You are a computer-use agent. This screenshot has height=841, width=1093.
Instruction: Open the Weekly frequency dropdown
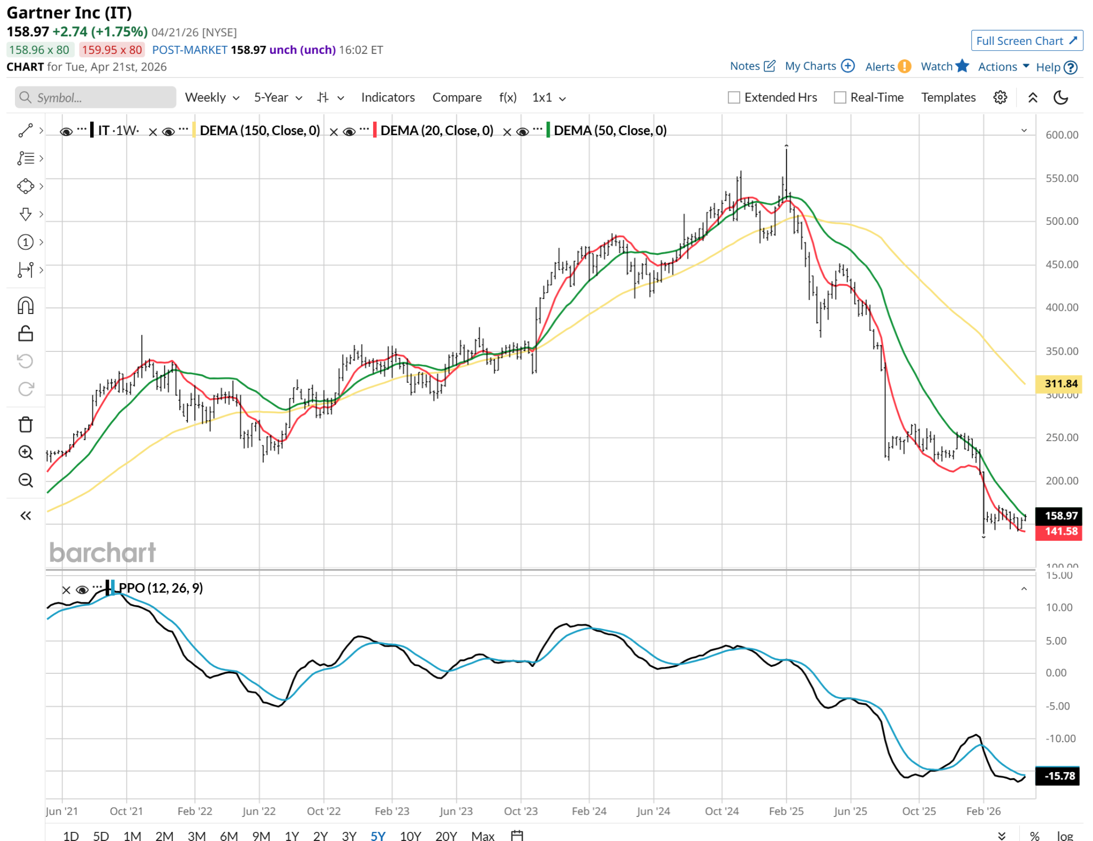click(212, 98)
